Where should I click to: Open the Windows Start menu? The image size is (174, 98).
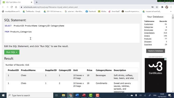point(3,95)
